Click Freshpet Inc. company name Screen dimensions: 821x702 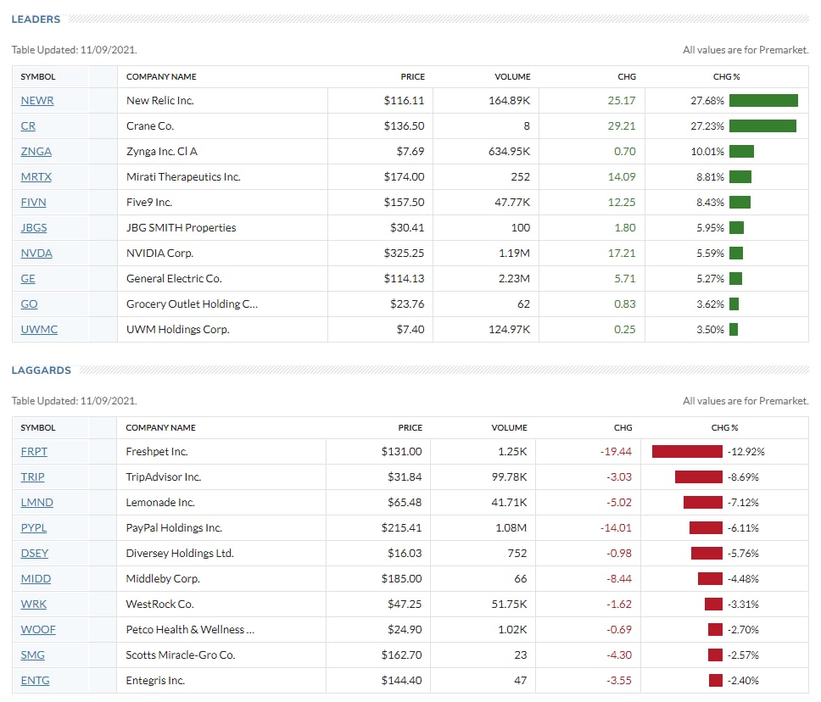pyautogui.click(x=157, y=452)
